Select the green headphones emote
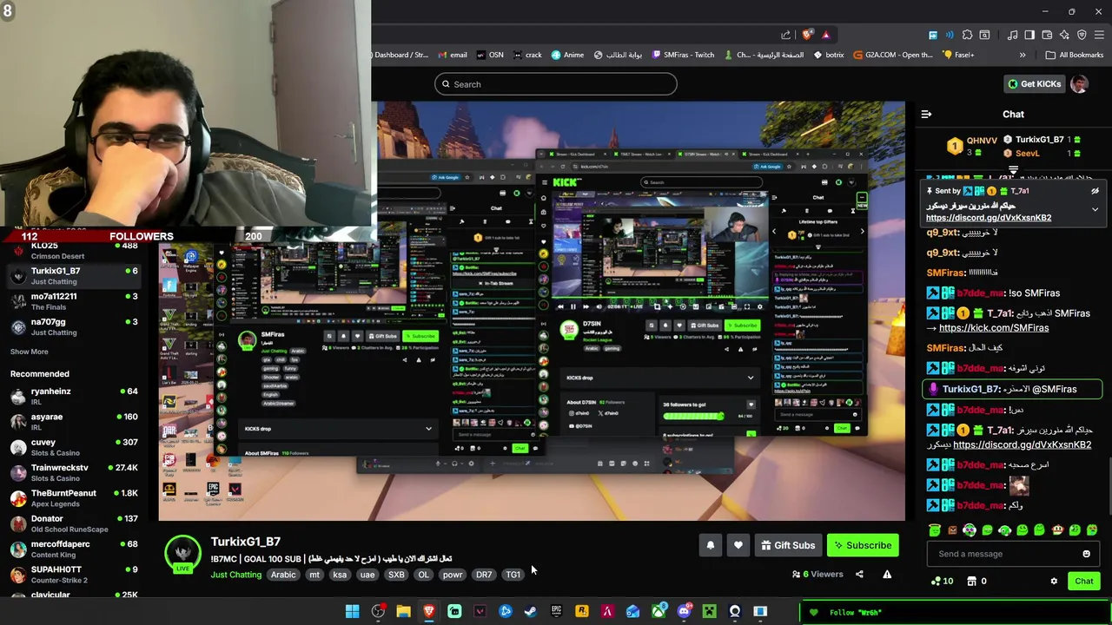 pyautogui.click(x=970, y=530)
